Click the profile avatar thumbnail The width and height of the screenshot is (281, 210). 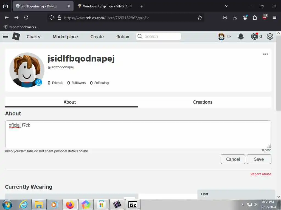click(x=27, y=70)
